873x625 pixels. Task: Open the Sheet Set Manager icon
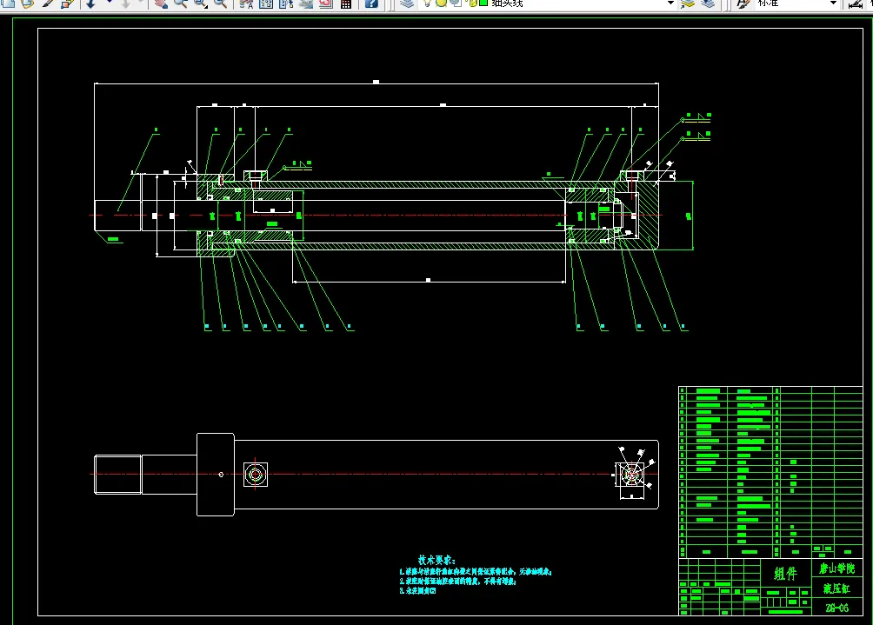306,3
